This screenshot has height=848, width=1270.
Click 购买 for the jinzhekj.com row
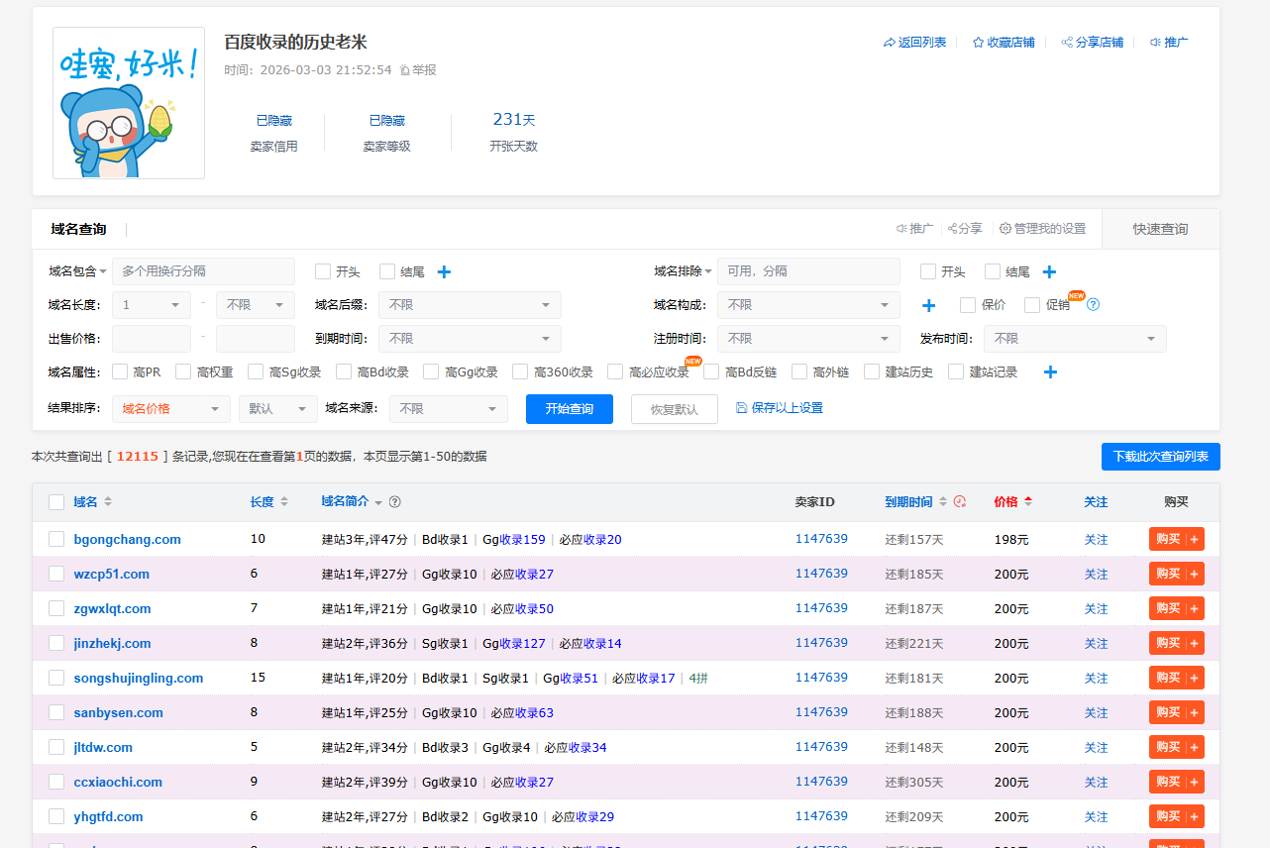coord(1177,643)
